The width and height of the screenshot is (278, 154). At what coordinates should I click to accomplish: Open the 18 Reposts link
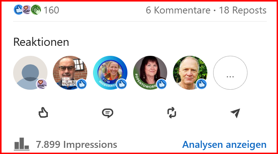(x=242, y=10)
